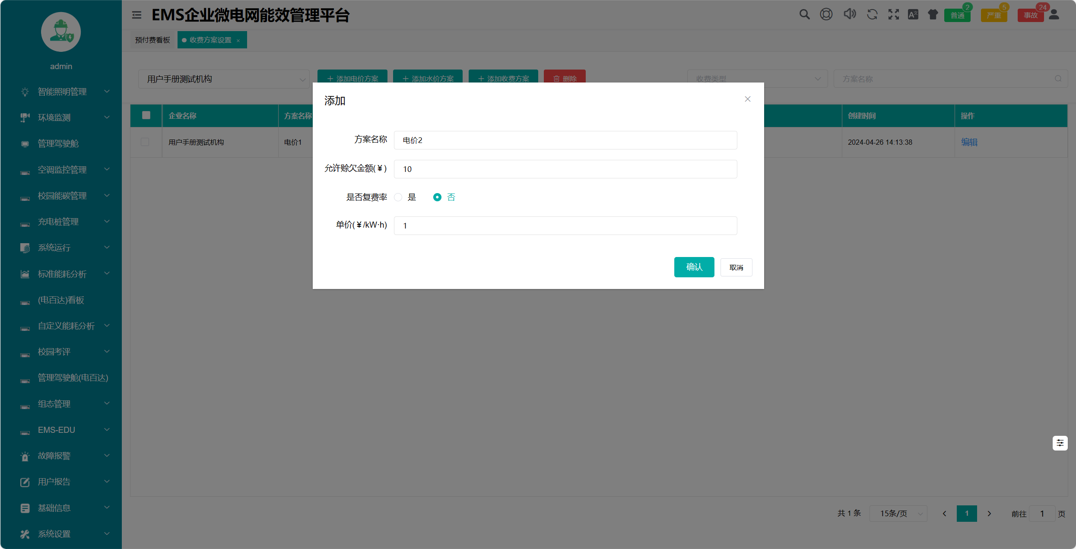
Task: Confirm the dialog with 确认 button
Action: [694, 267]
